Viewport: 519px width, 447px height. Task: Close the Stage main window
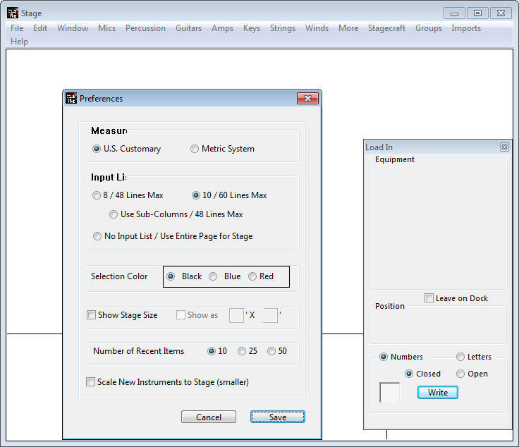501,13
